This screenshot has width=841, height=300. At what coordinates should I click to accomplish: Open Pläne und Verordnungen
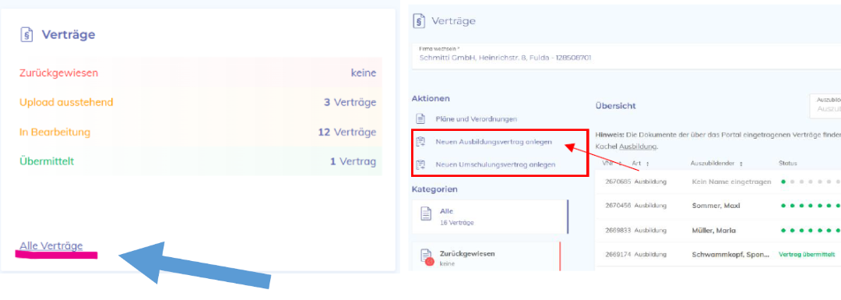[477, 119]
